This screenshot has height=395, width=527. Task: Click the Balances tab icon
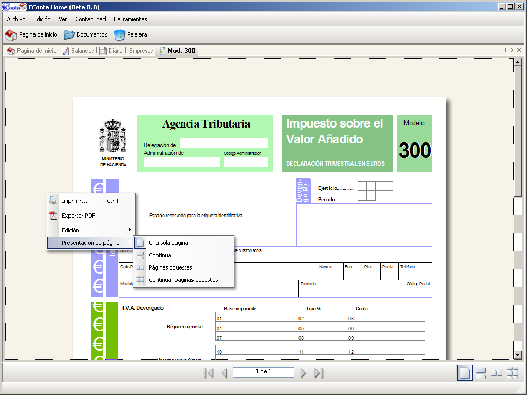pyautogui.click(x=65, y=51)
